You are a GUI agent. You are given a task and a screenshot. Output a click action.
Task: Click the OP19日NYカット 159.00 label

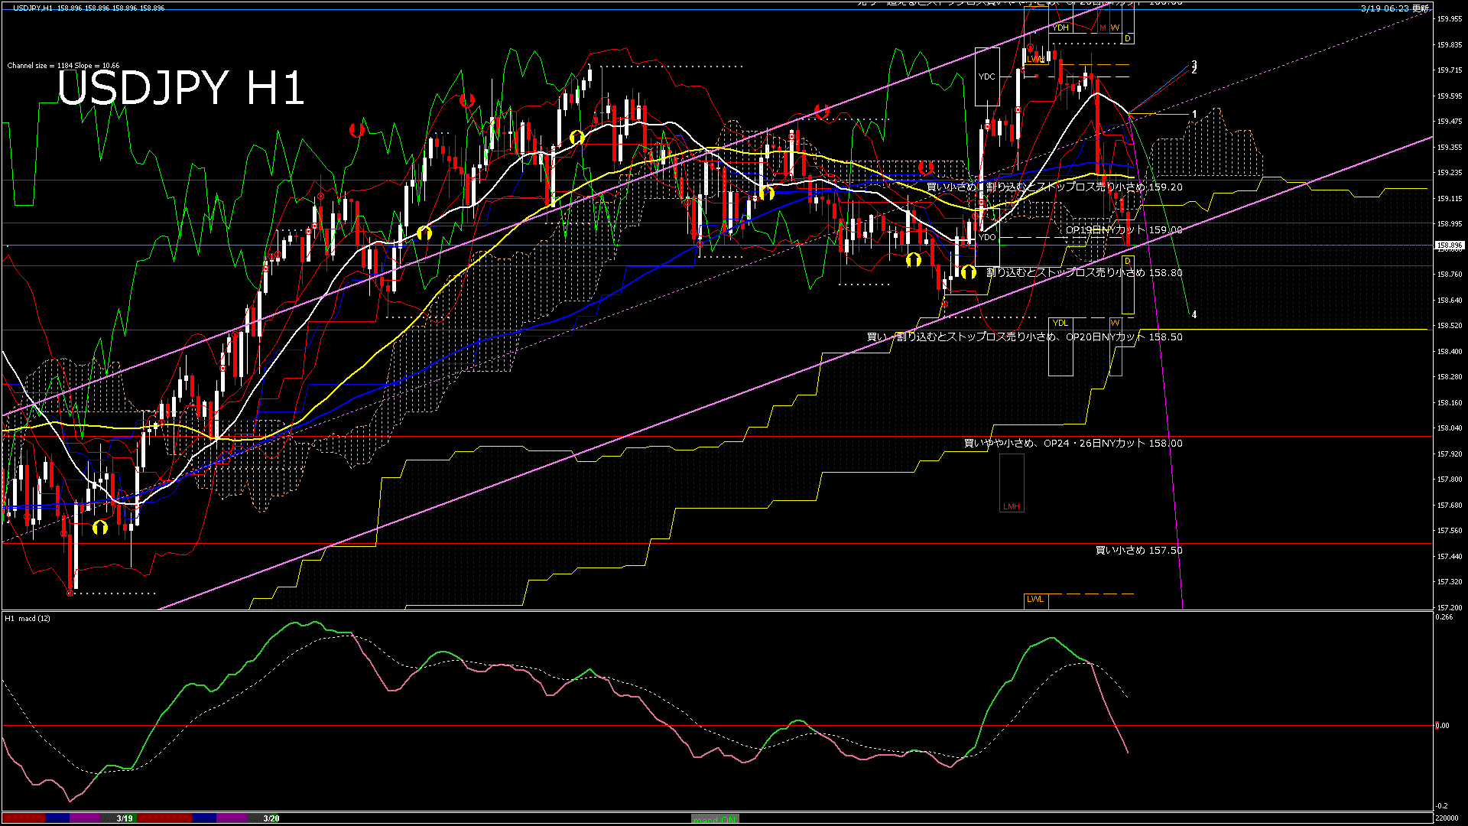1123,229
